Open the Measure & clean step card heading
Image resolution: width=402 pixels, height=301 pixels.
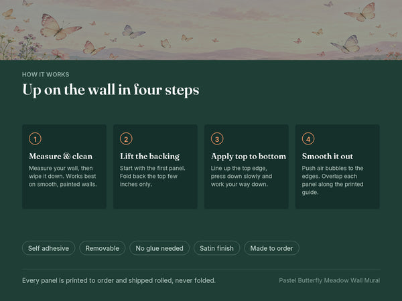[60, 156]
